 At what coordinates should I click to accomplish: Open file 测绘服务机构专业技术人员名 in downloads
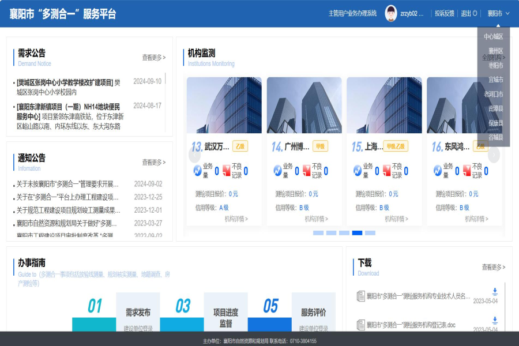click(418, 296)
